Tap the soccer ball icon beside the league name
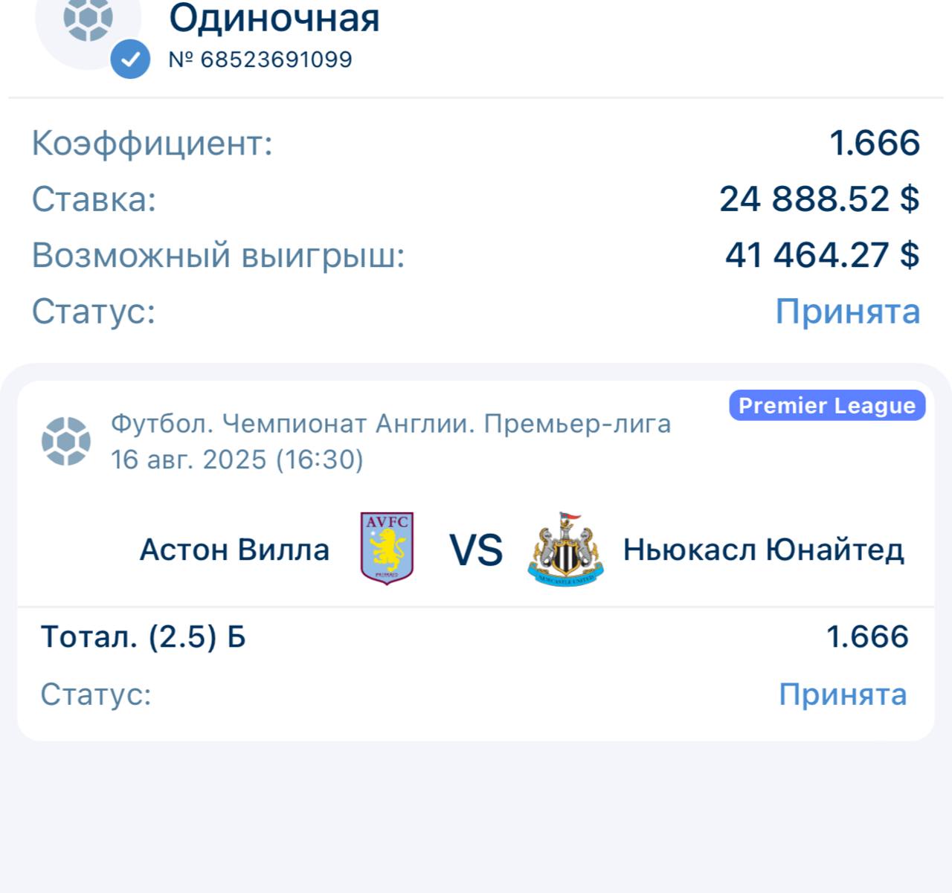Screen dimensions: 952x893 pyautogui.click(x=66, y=442)
